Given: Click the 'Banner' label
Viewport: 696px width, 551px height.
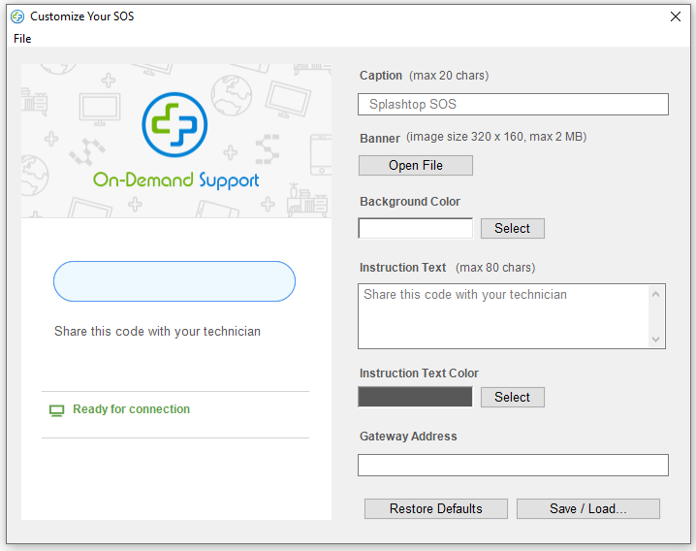Looking at the screenshot, I should point(380,138).
